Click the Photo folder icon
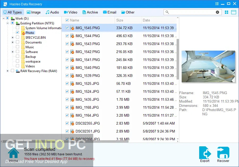 click(23, 33)
